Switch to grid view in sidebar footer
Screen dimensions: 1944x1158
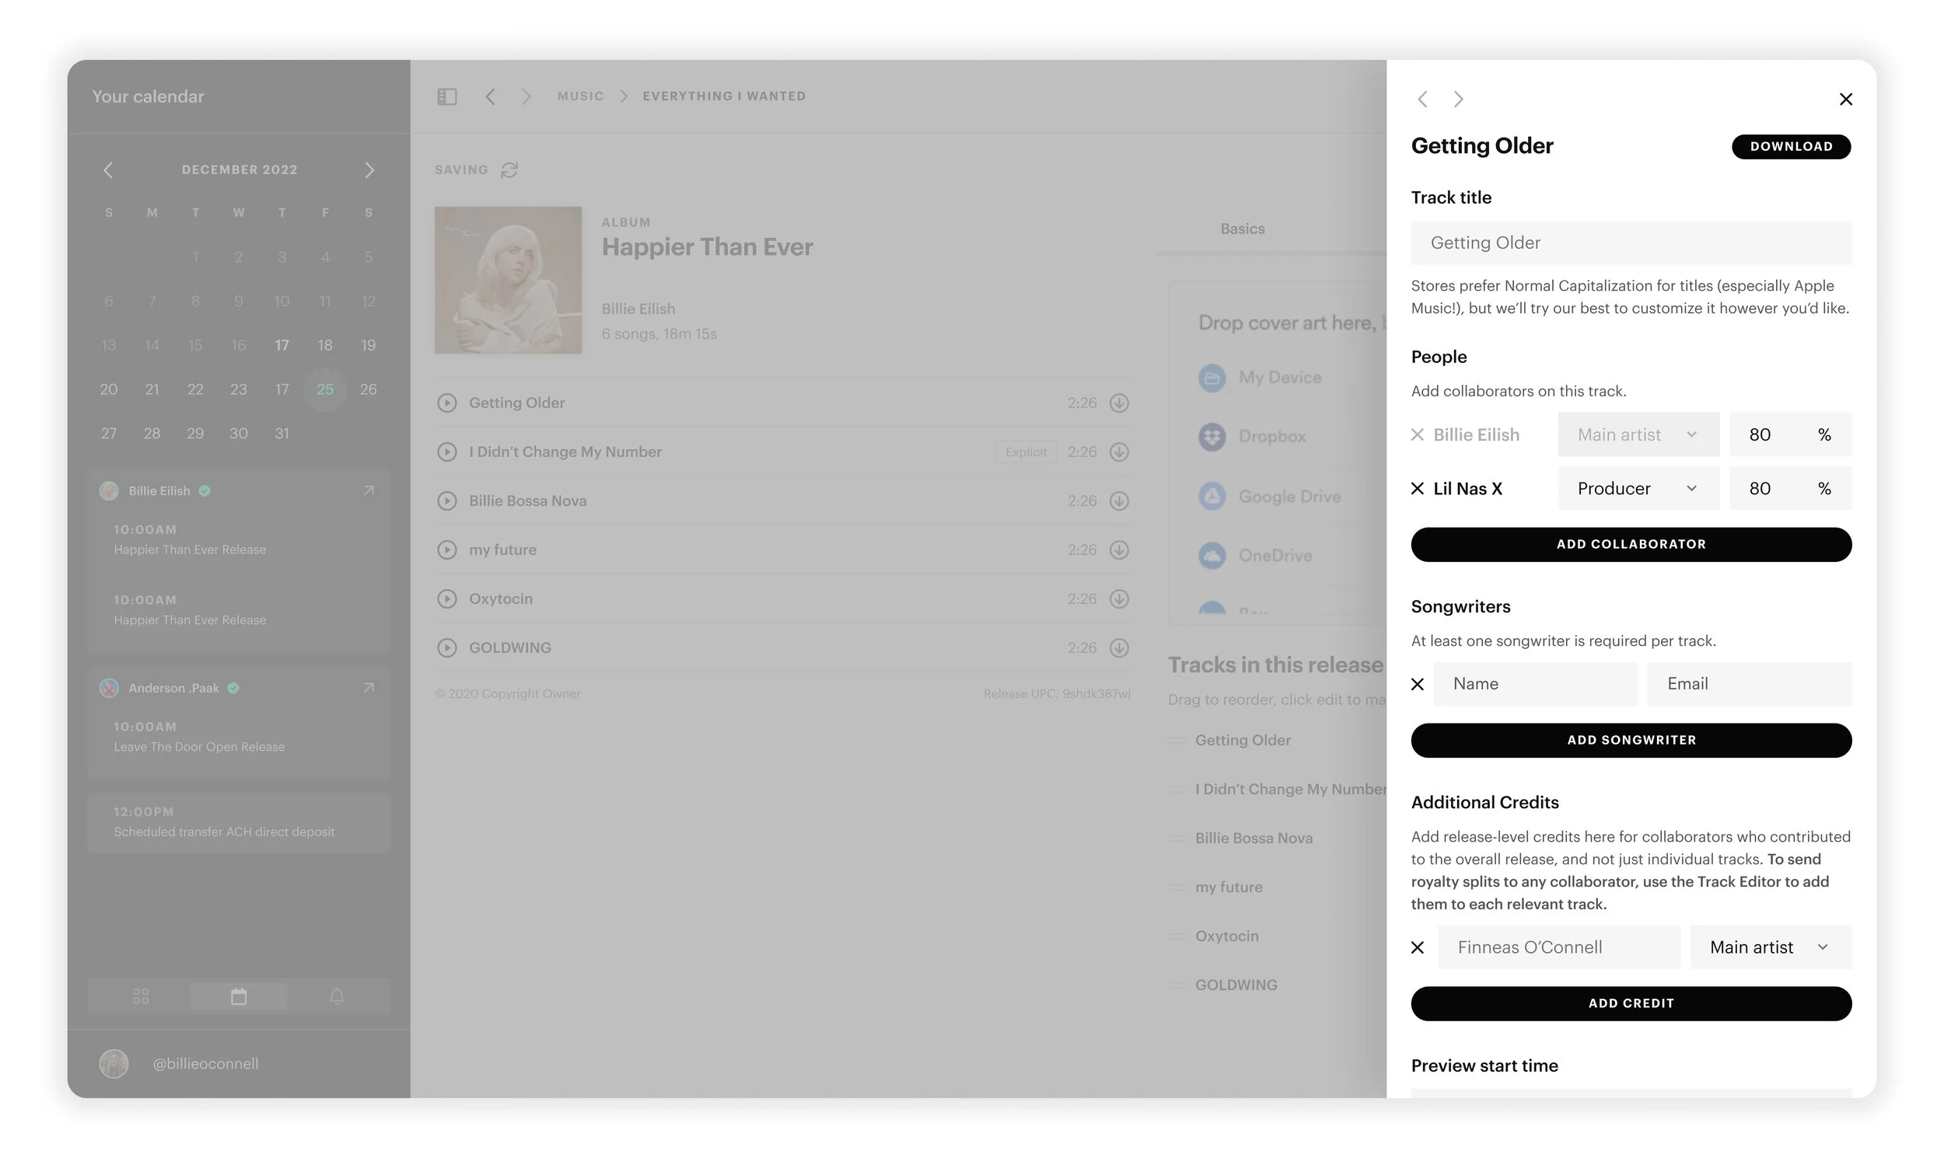click(141, 996)
